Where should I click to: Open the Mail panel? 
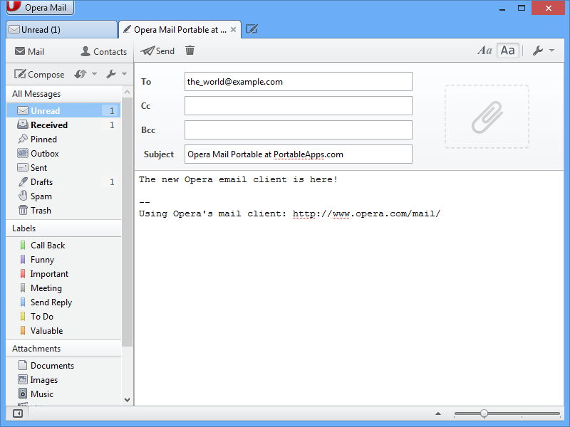(29, 51)
